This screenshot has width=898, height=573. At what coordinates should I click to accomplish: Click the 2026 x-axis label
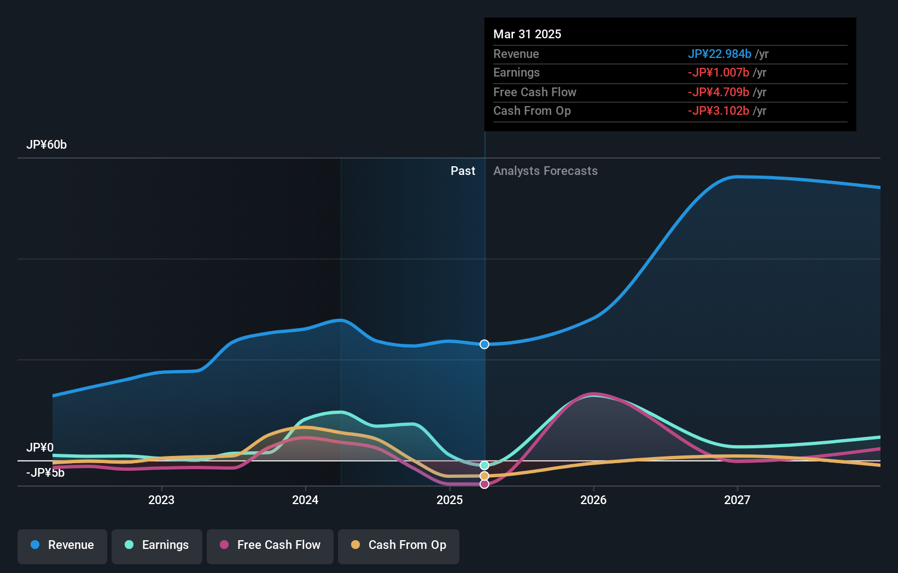593,500
